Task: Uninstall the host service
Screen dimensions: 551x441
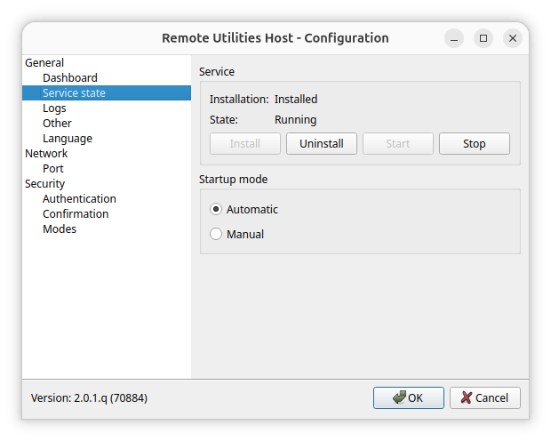Action: point(322,143)
